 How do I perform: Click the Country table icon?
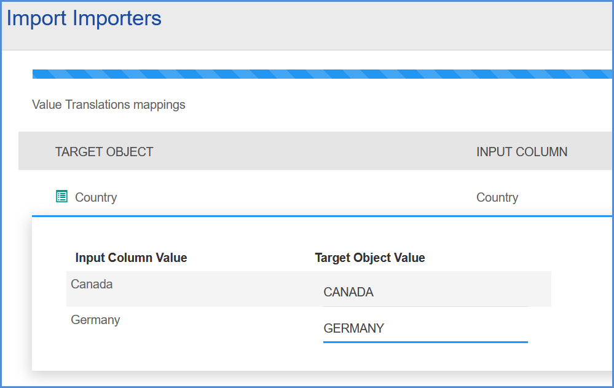pos(62,196)
